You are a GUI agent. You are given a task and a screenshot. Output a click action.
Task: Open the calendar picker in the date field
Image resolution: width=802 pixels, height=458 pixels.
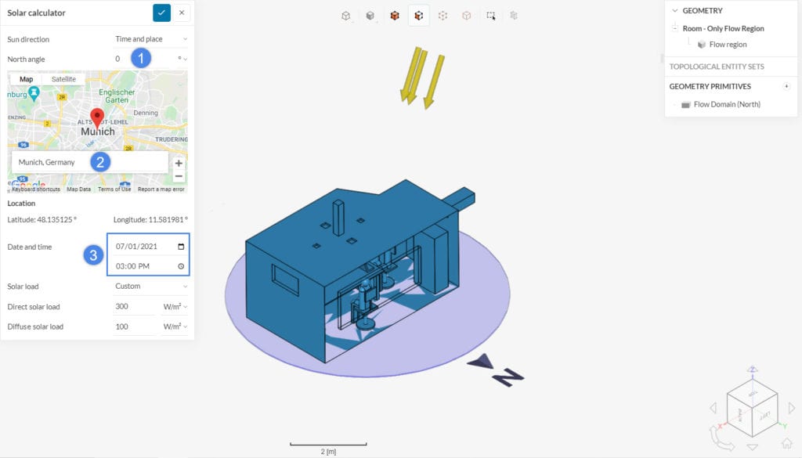[x=181, y=247]
